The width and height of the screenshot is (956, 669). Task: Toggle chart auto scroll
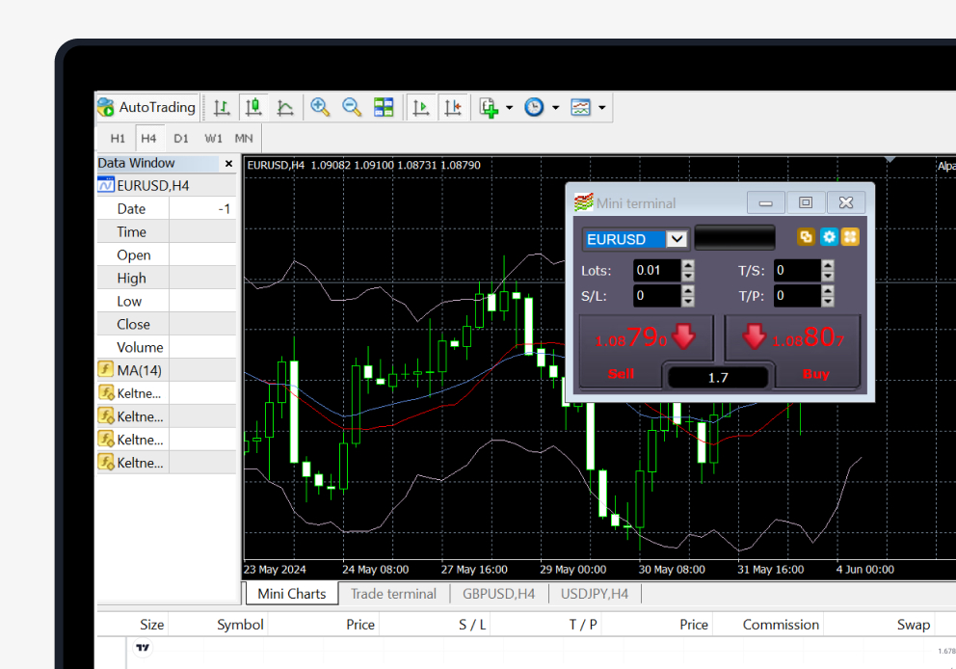point(421,107)
